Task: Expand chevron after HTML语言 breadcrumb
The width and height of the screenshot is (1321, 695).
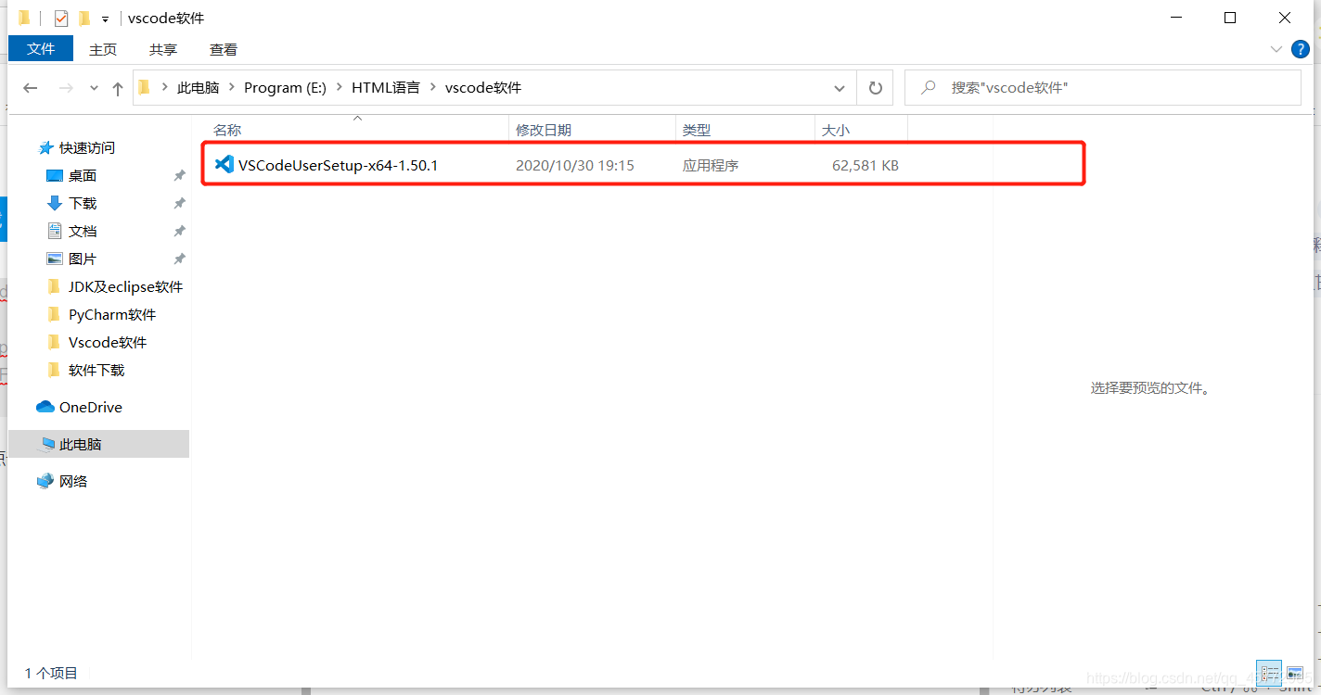Action: point(432,88)
